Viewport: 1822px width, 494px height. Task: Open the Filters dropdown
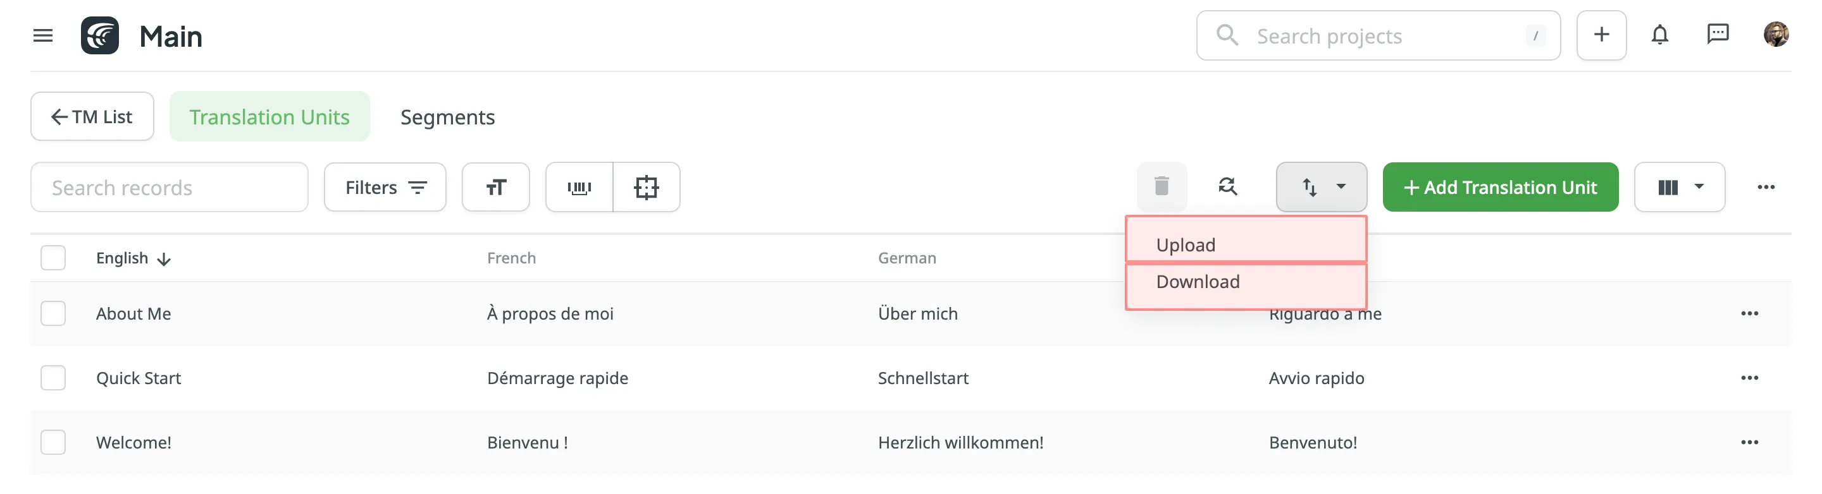click(x=385, y=187)
